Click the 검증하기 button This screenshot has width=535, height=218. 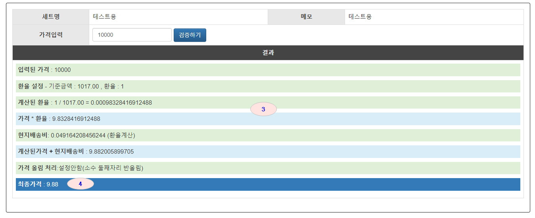(x=190, y=35)
